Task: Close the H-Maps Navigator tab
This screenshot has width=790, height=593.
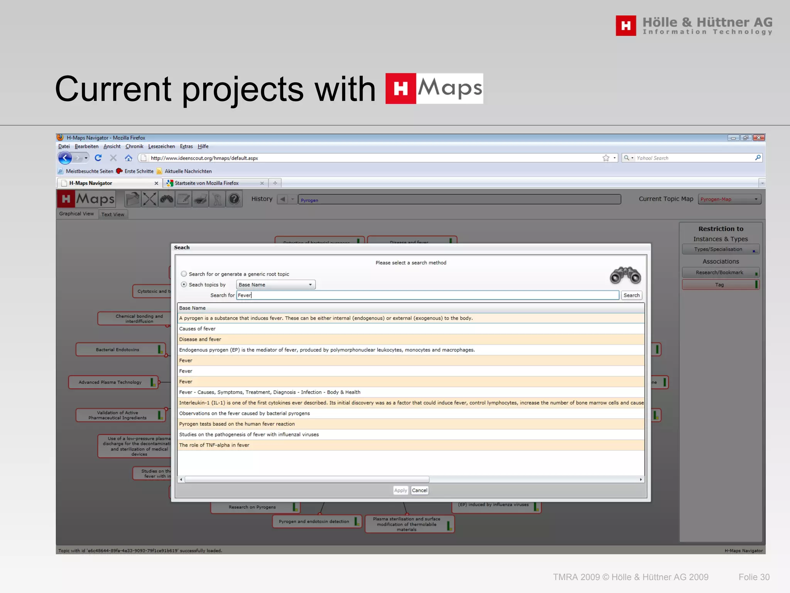Action: tap(156, 183)
